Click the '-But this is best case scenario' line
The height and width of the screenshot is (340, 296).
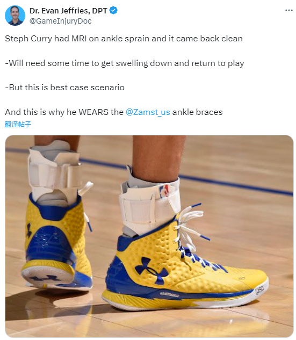(64, 88)
